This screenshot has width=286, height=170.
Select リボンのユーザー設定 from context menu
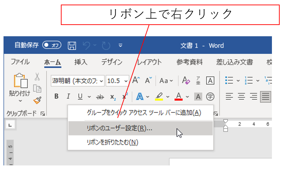(x=120, y=128)
